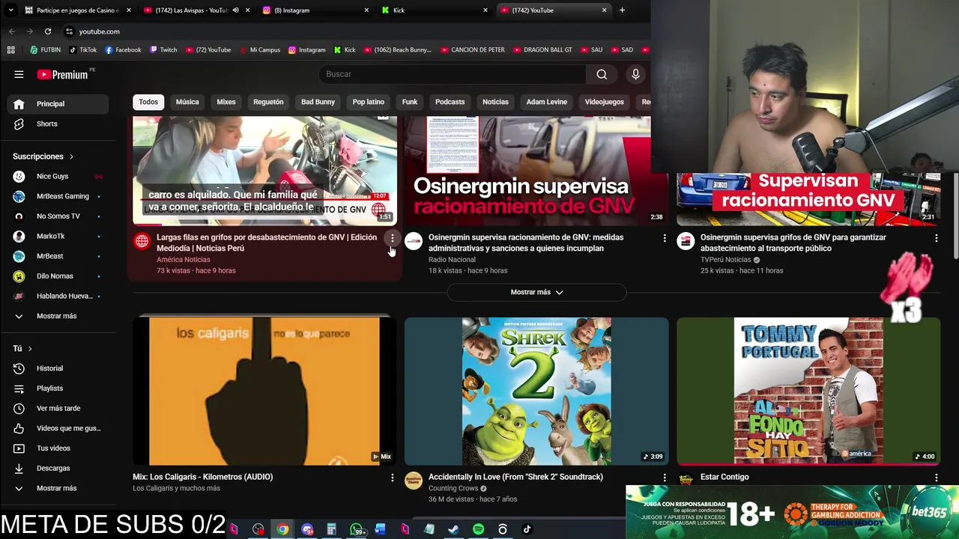Mute the Las Avispas tab audio icon

click(x=235, y=10)
